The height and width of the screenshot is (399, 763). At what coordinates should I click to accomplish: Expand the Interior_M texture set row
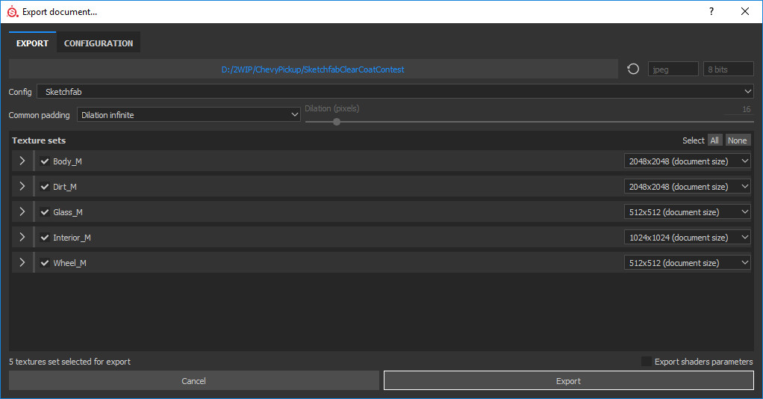(x=22, y=237)
